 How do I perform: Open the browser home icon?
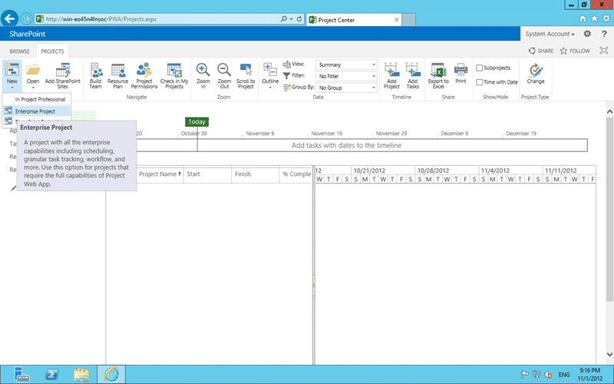583,18
